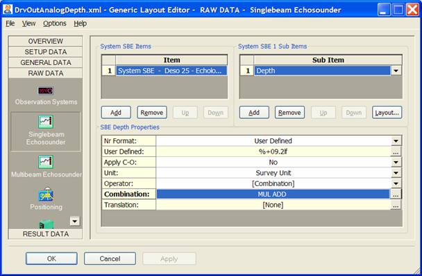
Task: Expand the Apply C-O dropdown
Action: (x=396, y=163)
